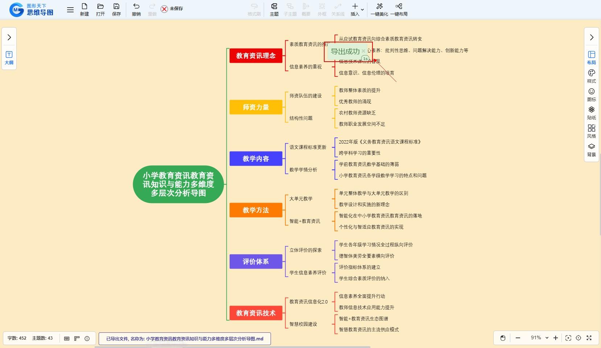Undo with the 撤销 icon
Viewport: 601px width, 348px height.
[136, 9]
